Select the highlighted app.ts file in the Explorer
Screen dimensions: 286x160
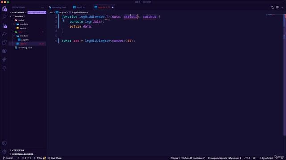click(27, 44)
